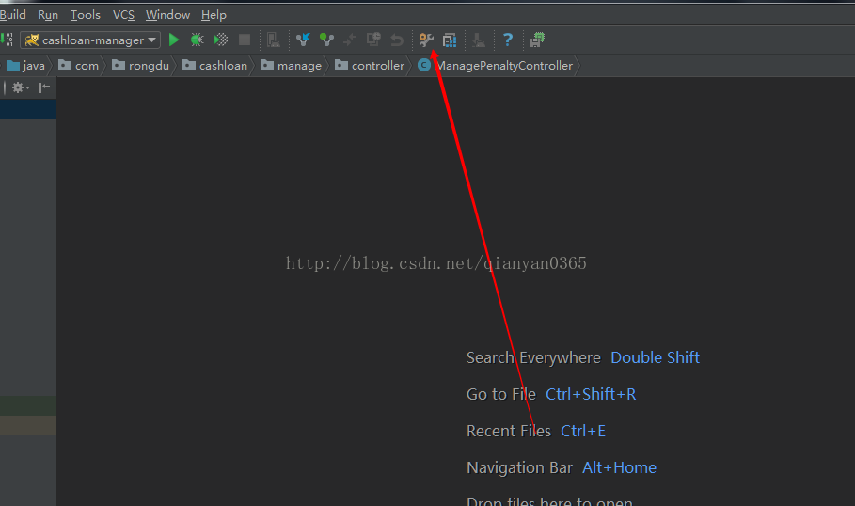Compare with the same repository version icon

pyautogui.click(x=350, y=40)
